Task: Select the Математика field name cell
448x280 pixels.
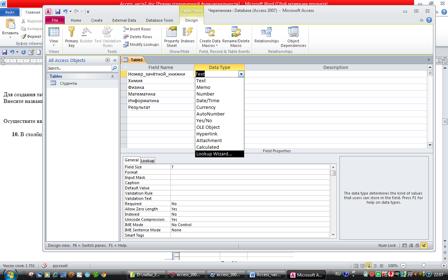Action: (160, 94)
